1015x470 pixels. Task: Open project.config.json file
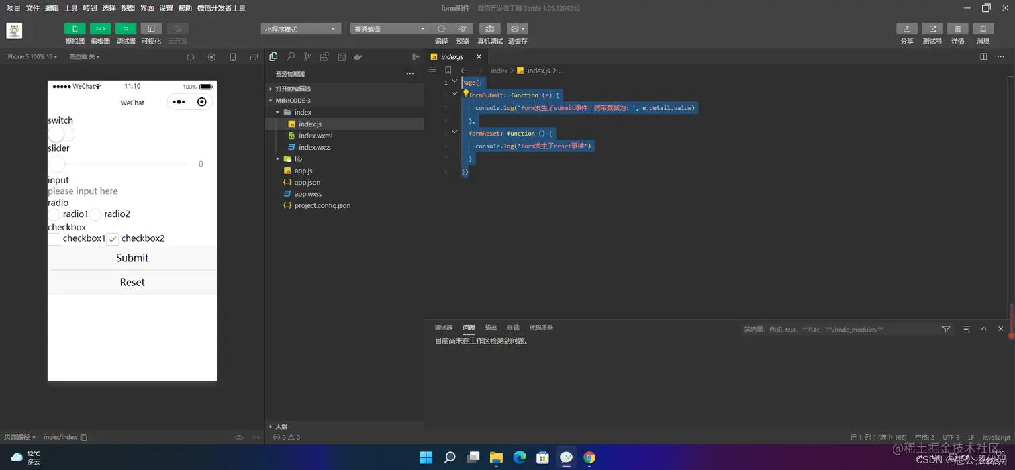click(x=322, y=205)
